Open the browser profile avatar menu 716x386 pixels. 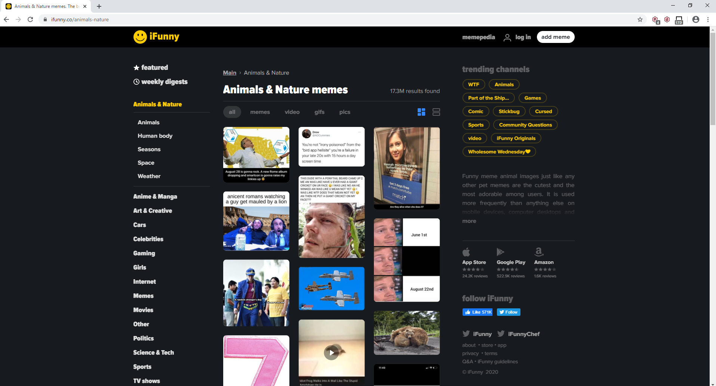click(x=696, y=19)
